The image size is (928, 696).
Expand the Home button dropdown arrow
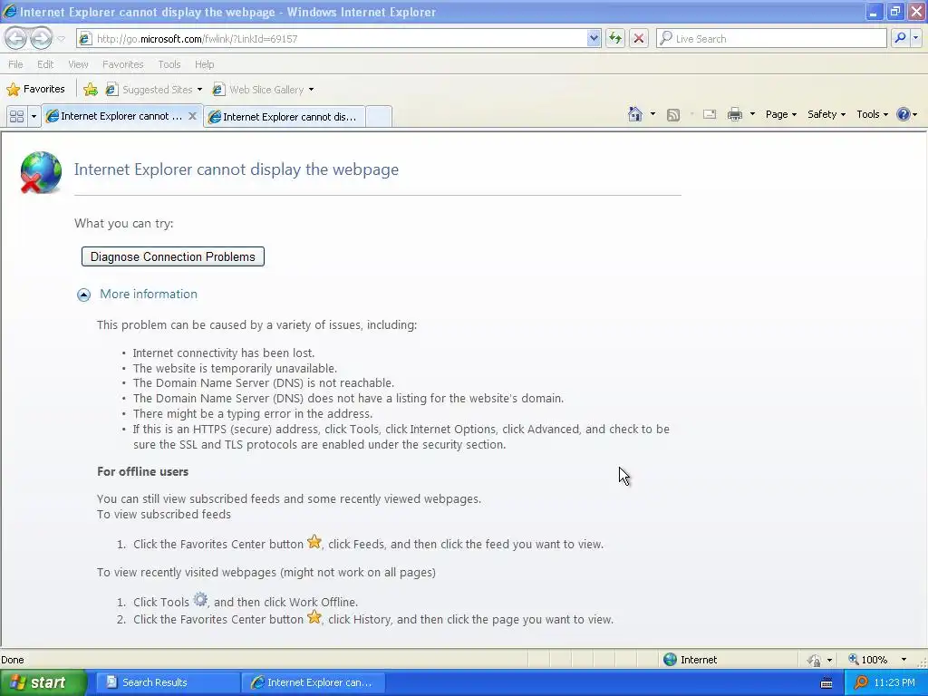[652, 114]
